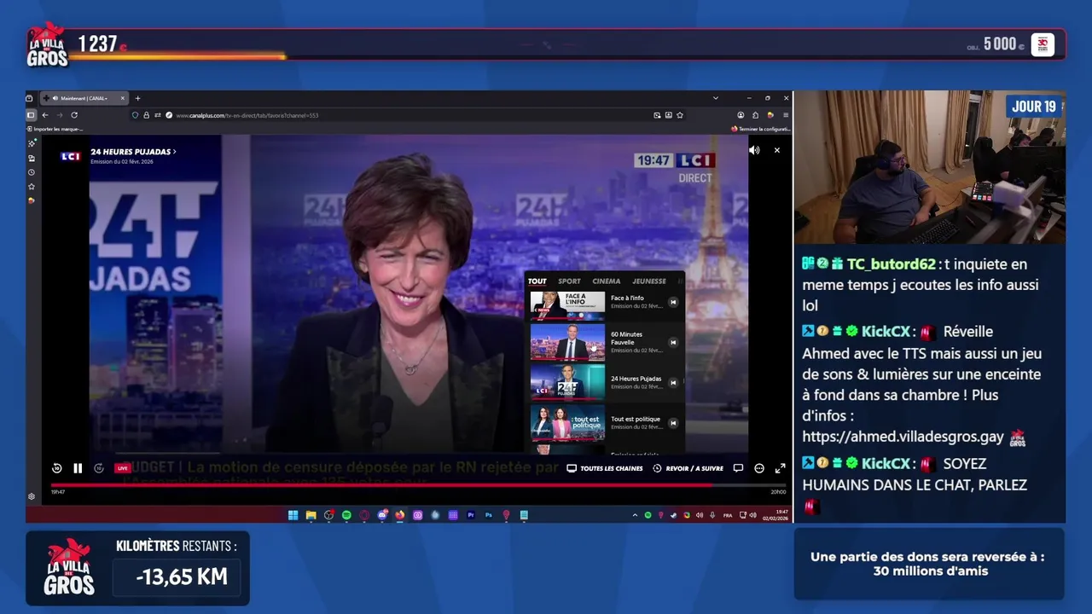
Task: Open the Windows Start menu
Action: (x=293, y=515)
